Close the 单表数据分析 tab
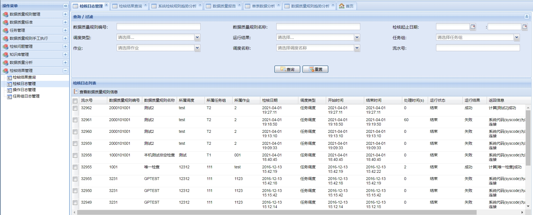 click(279, 5)
